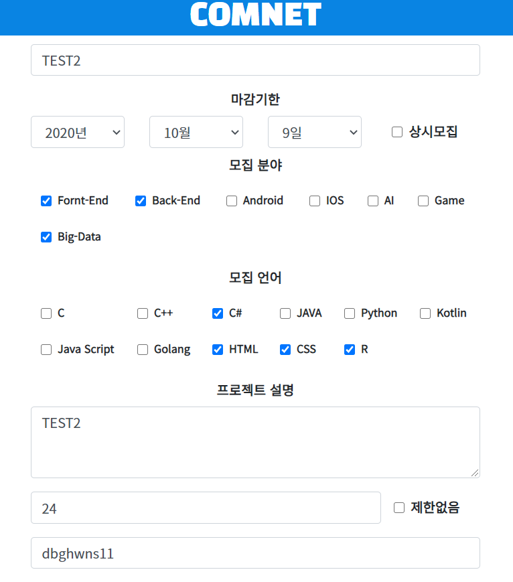Click the project title field containing TEST2
The image size is (513, 582).
(255, 60)
